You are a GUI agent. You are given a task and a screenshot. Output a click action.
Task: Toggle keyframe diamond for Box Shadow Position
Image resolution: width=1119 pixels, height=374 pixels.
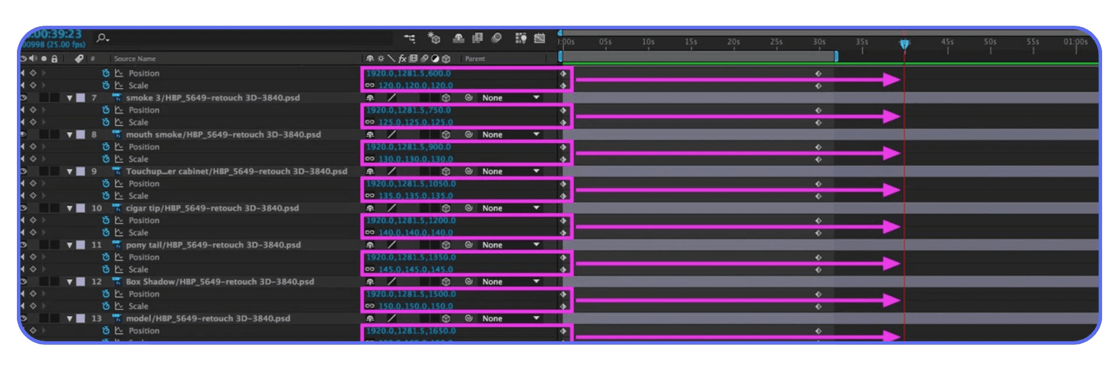point(33,294)
